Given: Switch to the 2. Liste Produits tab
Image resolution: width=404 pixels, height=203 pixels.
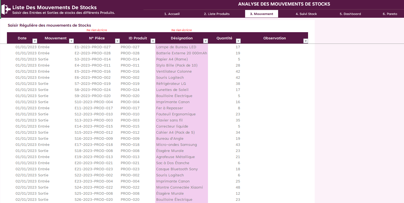Looking at the screenshot, I should coord(217,14).
